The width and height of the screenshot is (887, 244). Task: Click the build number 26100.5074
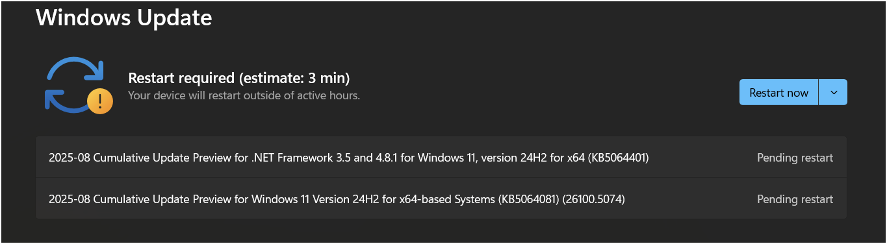[595, 199]
